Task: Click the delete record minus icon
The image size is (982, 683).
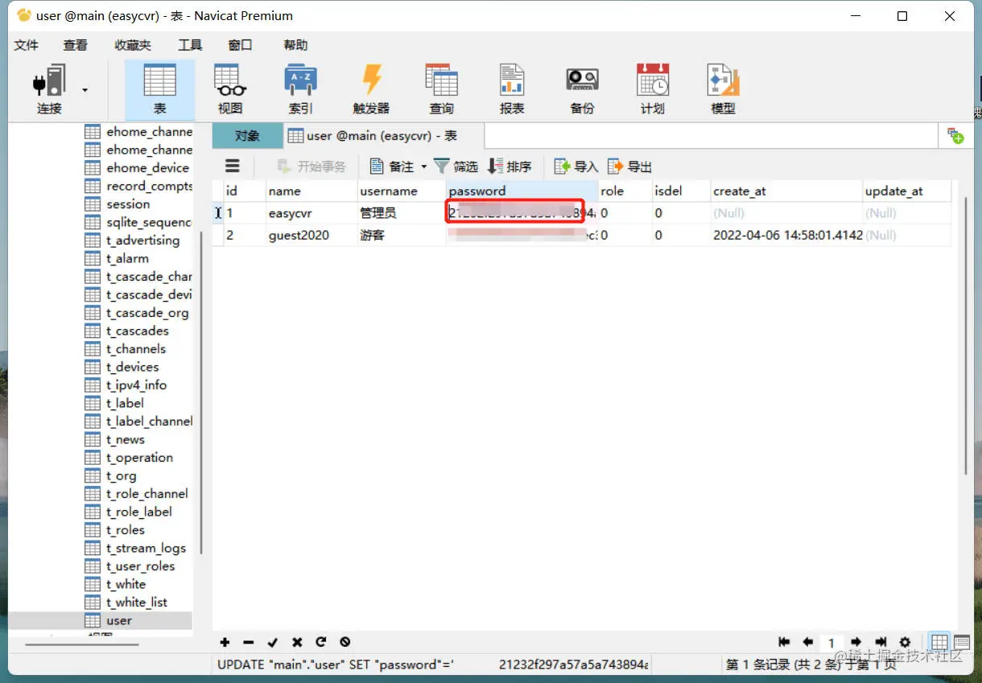Action: pyautogui.click(x=249, y=642)
